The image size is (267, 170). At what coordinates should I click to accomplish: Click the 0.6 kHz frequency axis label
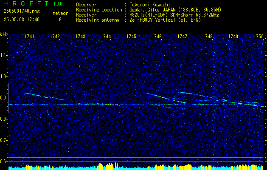[x=3, y=161]
